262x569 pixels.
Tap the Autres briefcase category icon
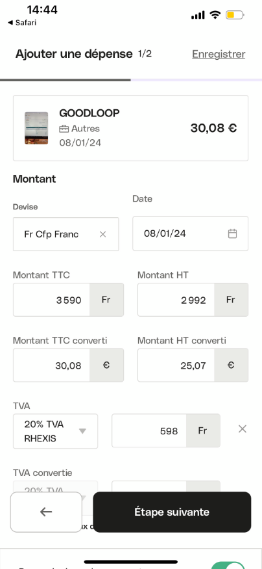point(64,129)
